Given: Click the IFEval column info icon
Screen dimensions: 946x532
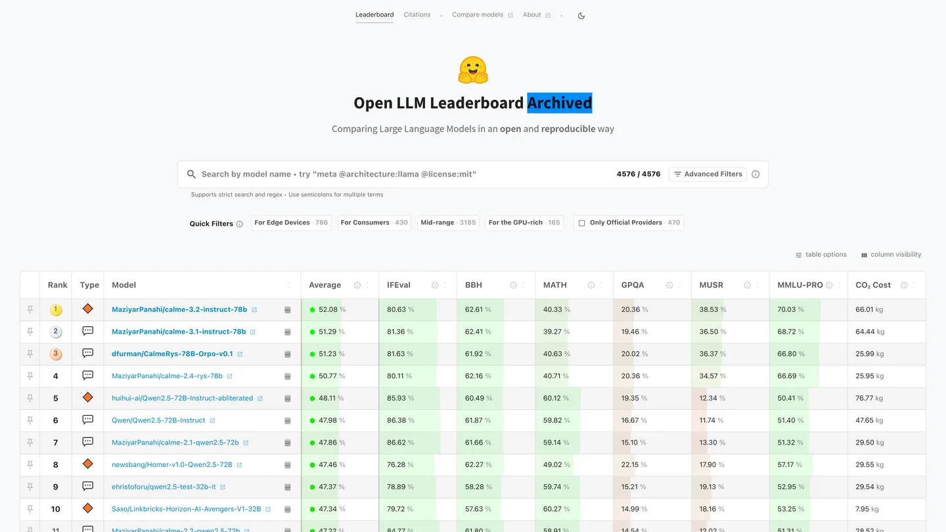Looking at the screenshot, I should [x=435, y=285].
